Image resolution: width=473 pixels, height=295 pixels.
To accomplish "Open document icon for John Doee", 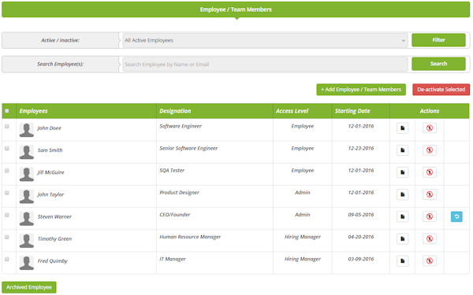I will pos(402,128).
